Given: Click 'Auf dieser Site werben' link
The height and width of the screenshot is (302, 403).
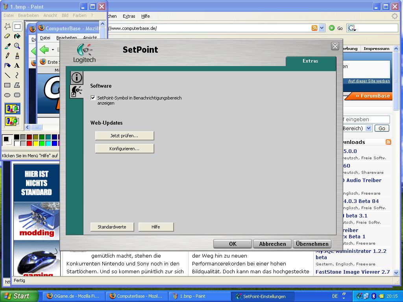Looking at the screenshot, I should 369,81.
